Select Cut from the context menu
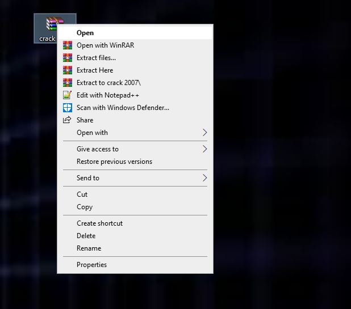This screenshot has width=351, height=309. click(x=135, y=194)
